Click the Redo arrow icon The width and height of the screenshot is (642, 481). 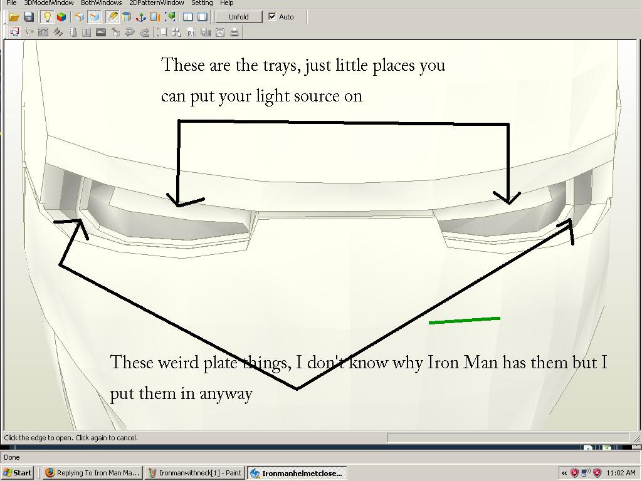click(144, 32)
